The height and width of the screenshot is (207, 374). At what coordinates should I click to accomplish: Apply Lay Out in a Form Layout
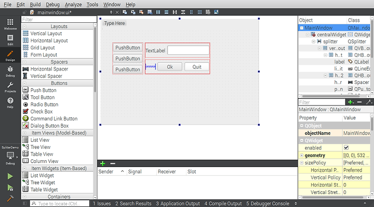(191, 12)
